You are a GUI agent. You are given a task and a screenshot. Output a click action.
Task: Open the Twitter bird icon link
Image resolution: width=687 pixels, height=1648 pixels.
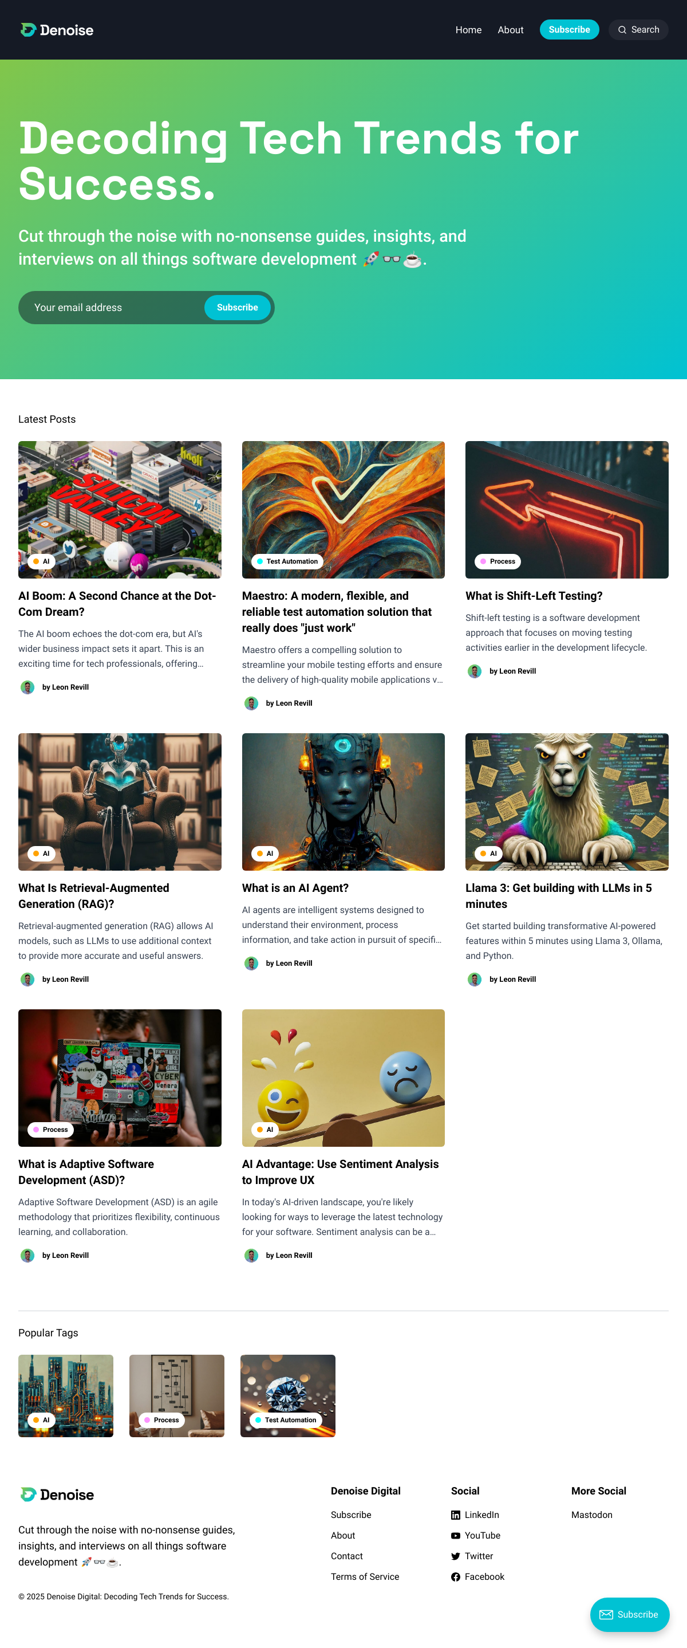tap(456, 1556)
